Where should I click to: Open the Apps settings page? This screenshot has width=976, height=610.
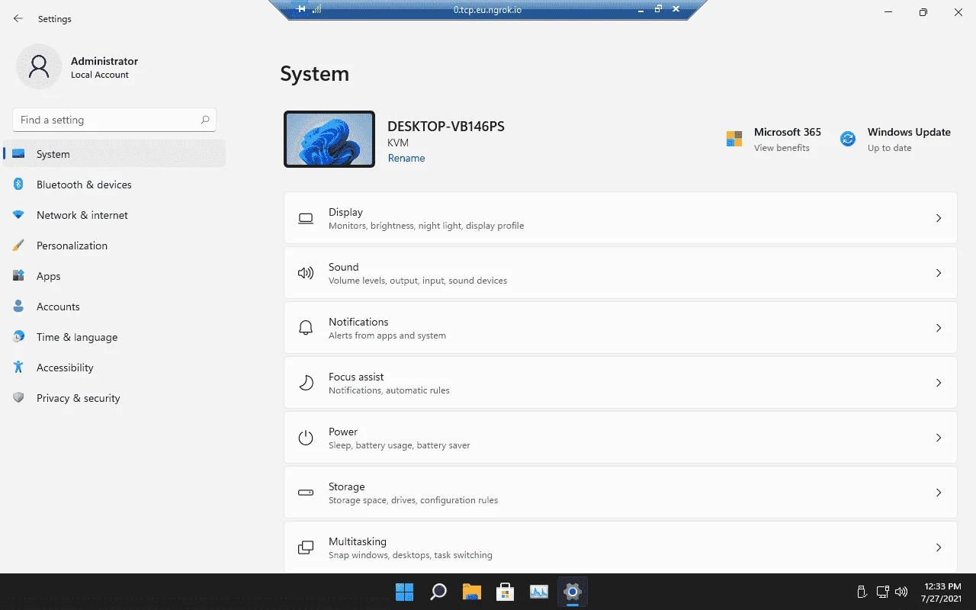point(114,276)
